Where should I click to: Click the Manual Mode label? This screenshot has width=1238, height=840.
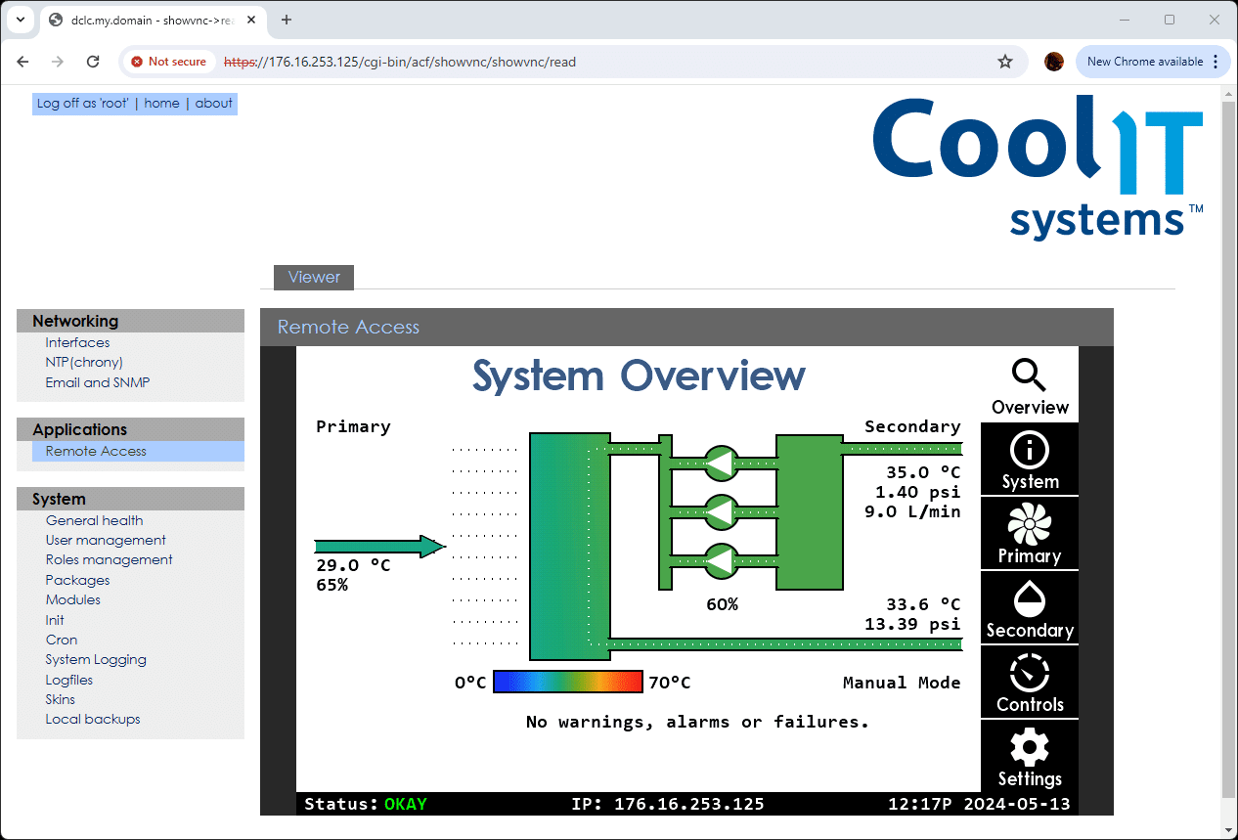(x=902, y=683)
